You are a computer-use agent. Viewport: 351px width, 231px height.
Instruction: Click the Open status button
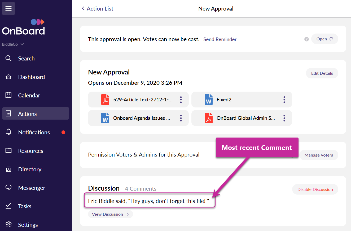[x=324, y=39]
